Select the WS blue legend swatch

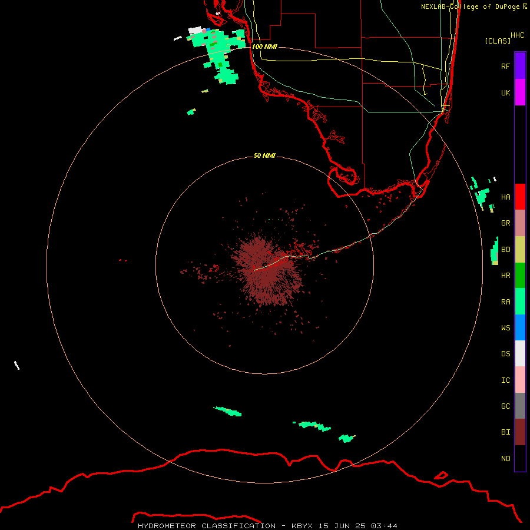pos(520,327)
